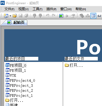Select the 起始页 tab
The height and width of the screenshot is (106, 102).
(16, 22)
